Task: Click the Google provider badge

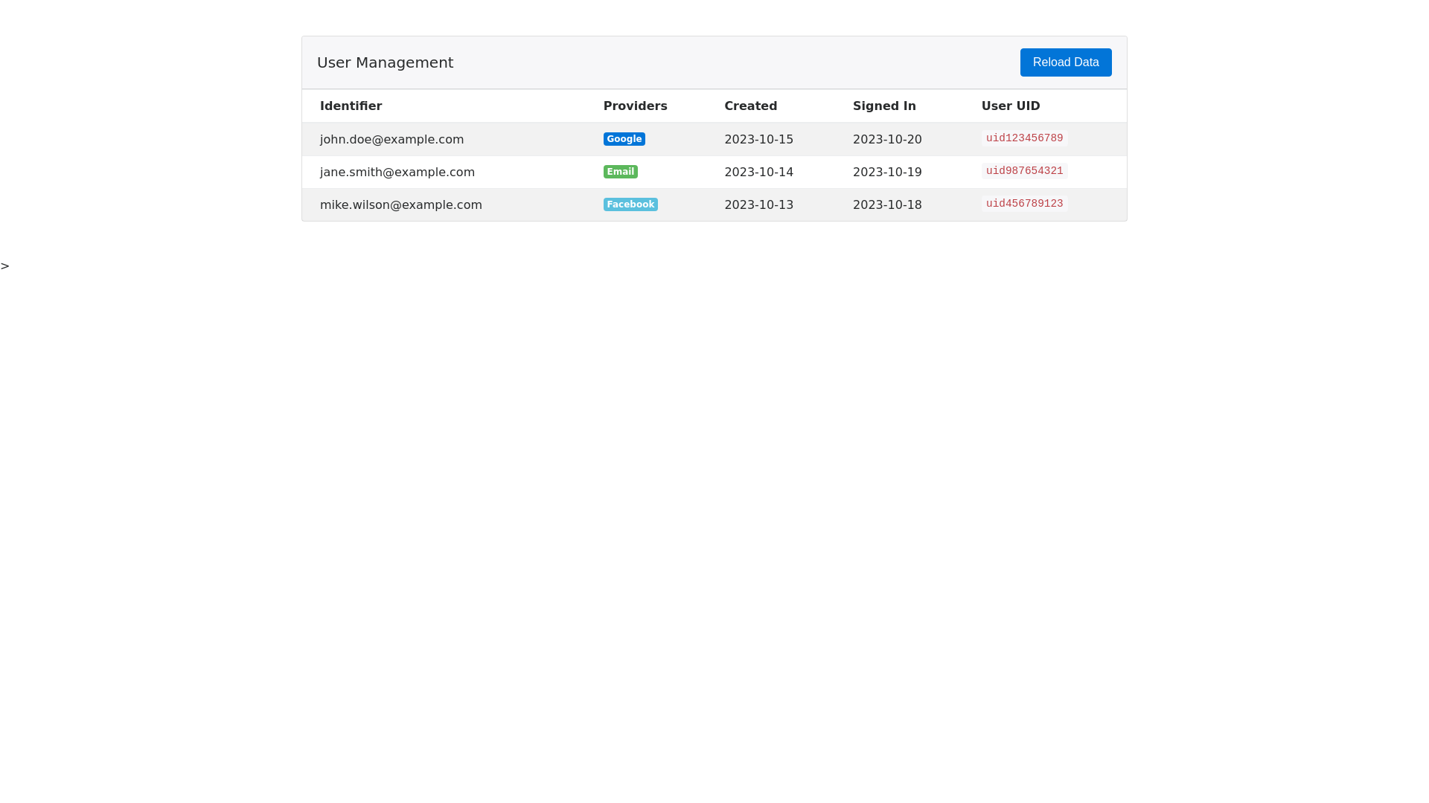Action: point(624,139)
